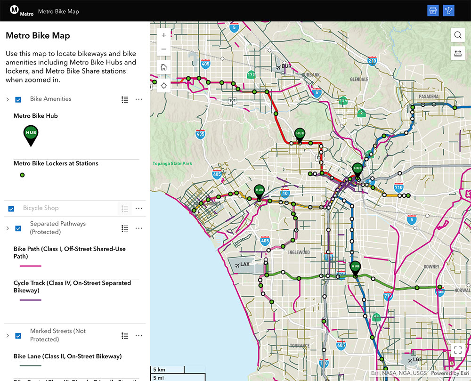471x381 pixels.
Task: Click the Metro Bike Map header title
Action: click(x=58, y=11)
